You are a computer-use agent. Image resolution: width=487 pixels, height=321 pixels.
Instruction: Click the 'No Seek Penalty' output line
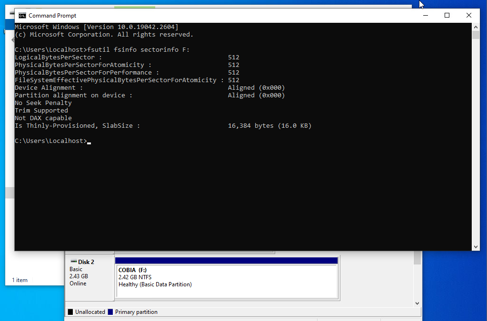pos(43,103)
